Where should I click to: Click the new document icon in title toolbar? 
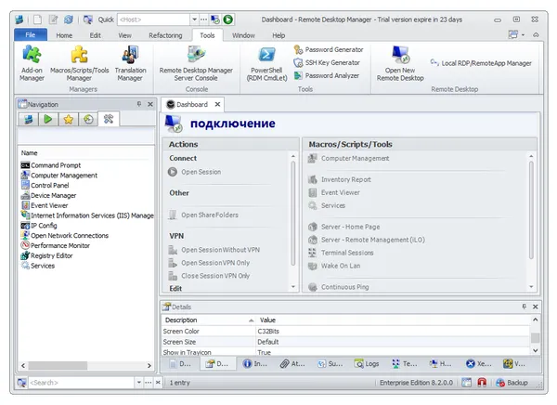tap(38, 20)
